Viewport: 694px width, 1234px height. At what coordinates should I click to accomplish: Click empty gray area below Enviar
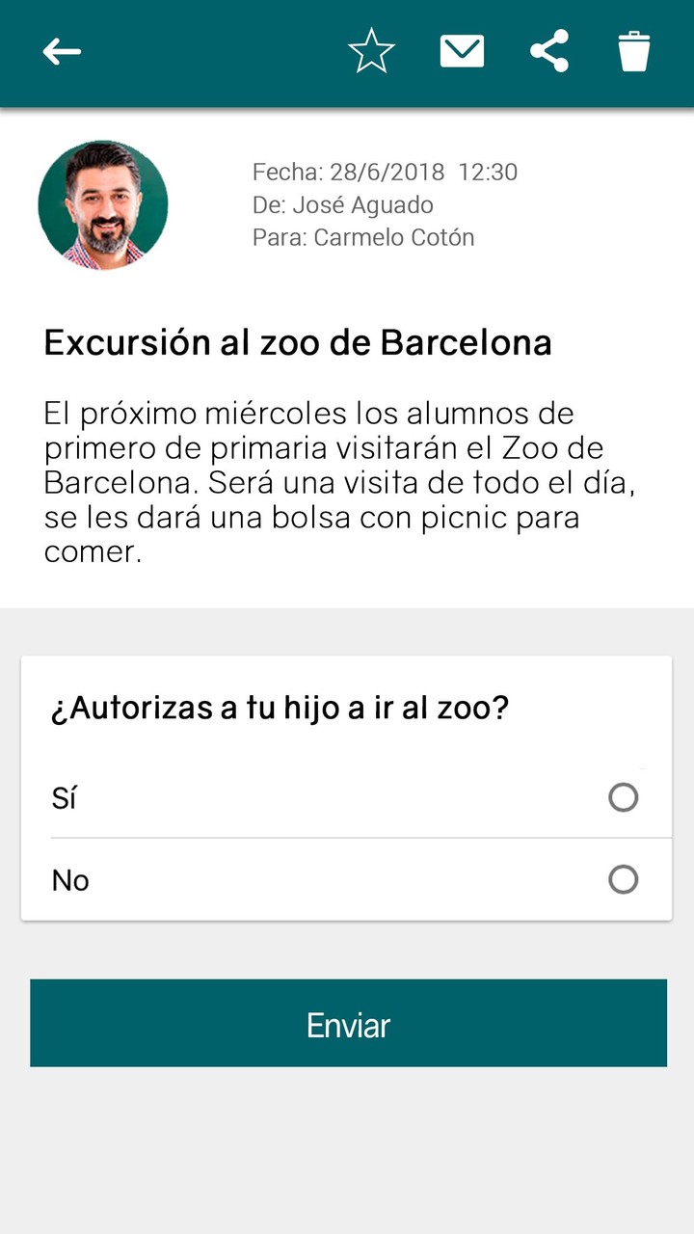pos(347,1147)
